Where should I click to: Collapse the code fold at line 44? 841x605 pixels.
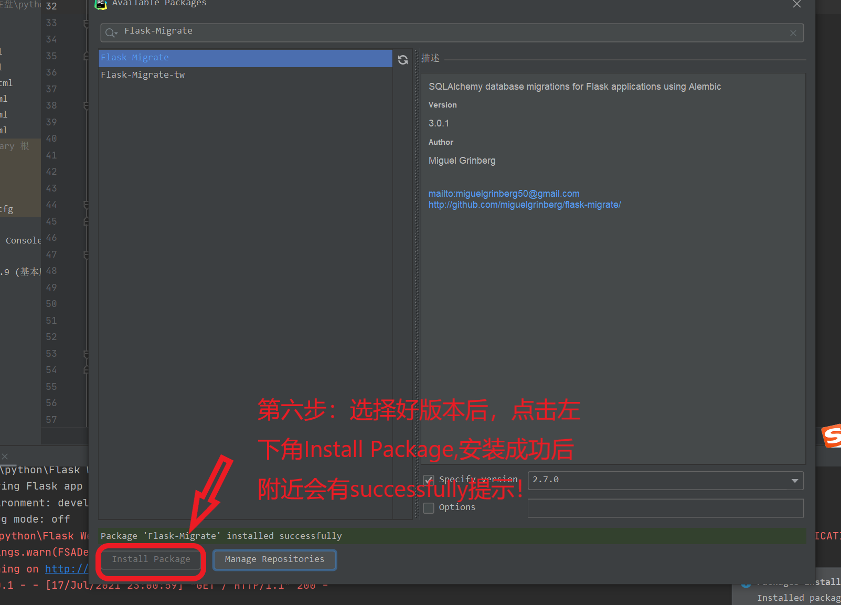[86, 205]
